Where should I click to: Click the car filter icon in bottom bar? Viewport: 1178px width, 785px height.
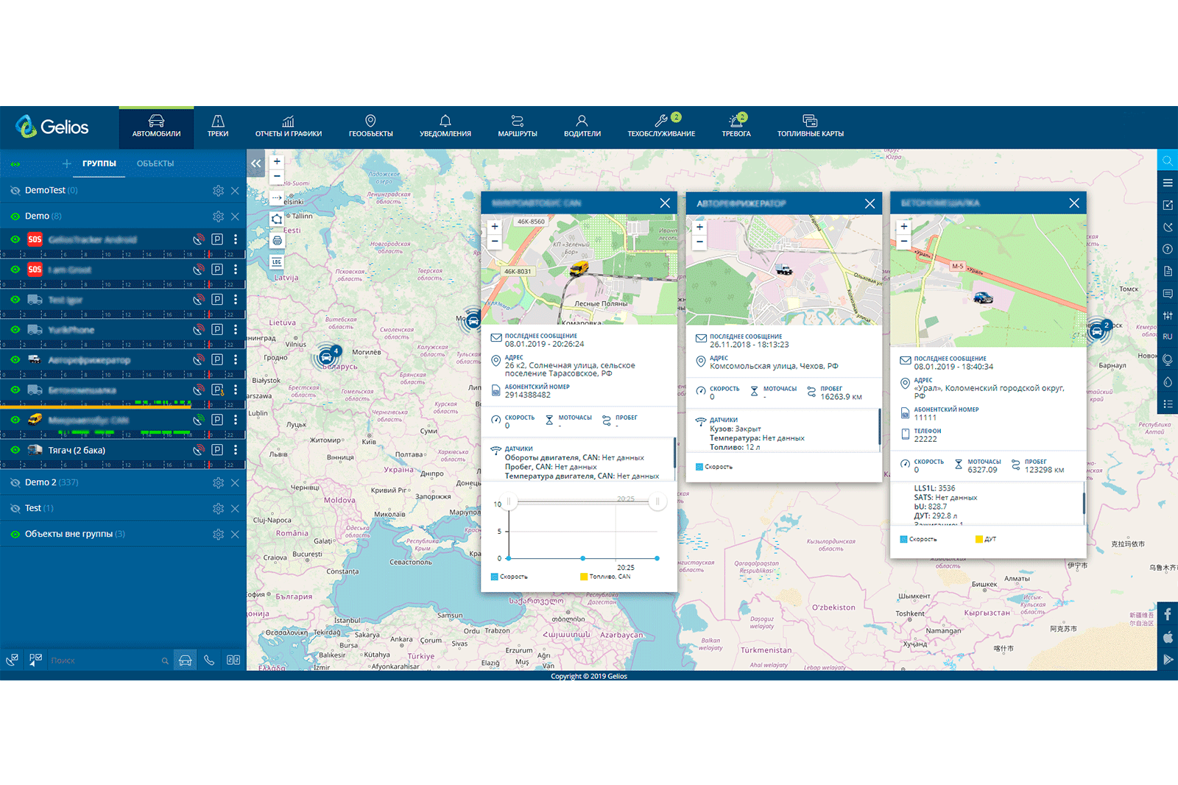click(186, 660)
